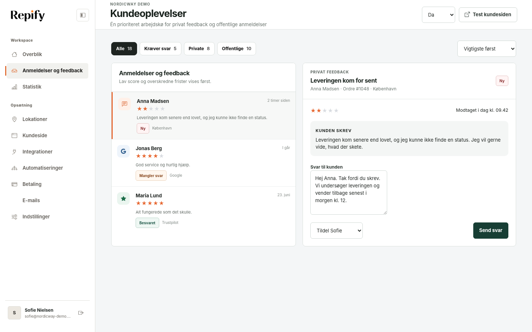Click the Google source label
The height and width of the screenshot is (332, 532).
coord(176,176)
